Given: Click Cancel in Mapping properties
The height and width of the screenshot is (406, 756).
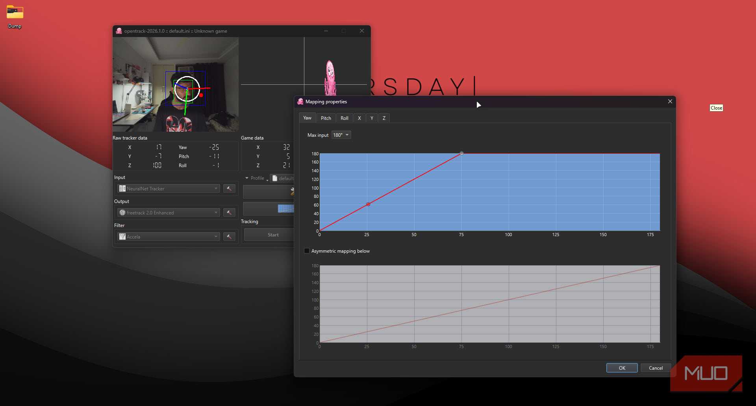Looking at the screenshot, I should 656,368.
